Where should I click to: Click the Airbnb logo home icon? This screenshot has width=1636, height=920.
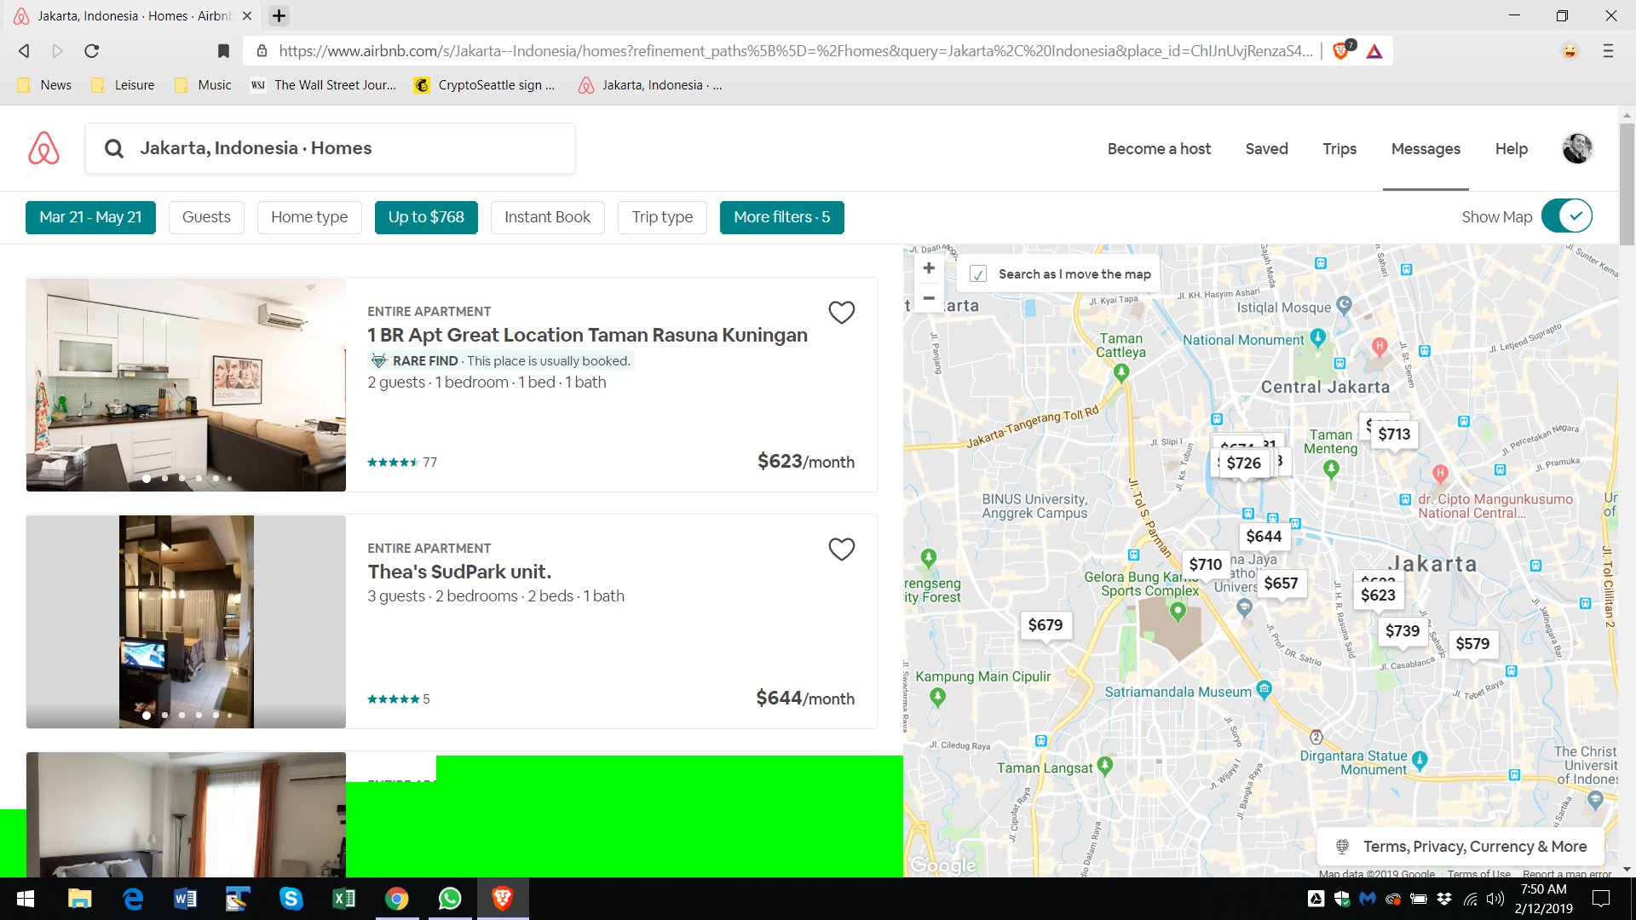pyautogui.click(x=43, y=148)
